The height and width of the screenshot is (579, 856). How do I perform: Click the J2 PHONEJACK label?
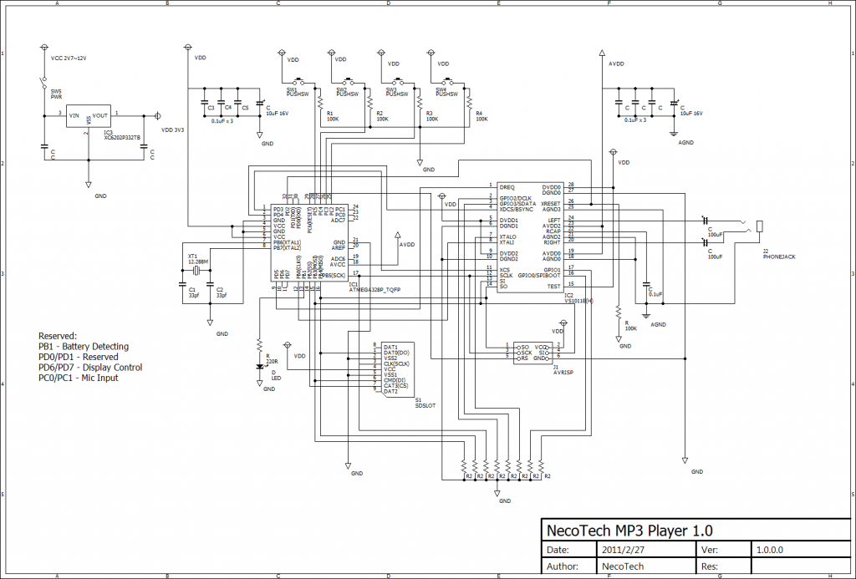click(x=779, y=254)
